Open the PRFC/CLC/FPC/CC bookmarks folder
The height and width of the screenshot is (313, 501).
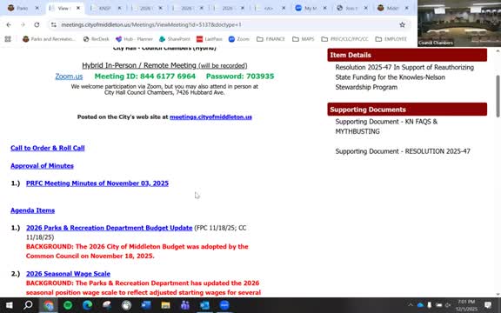[344, 39]
